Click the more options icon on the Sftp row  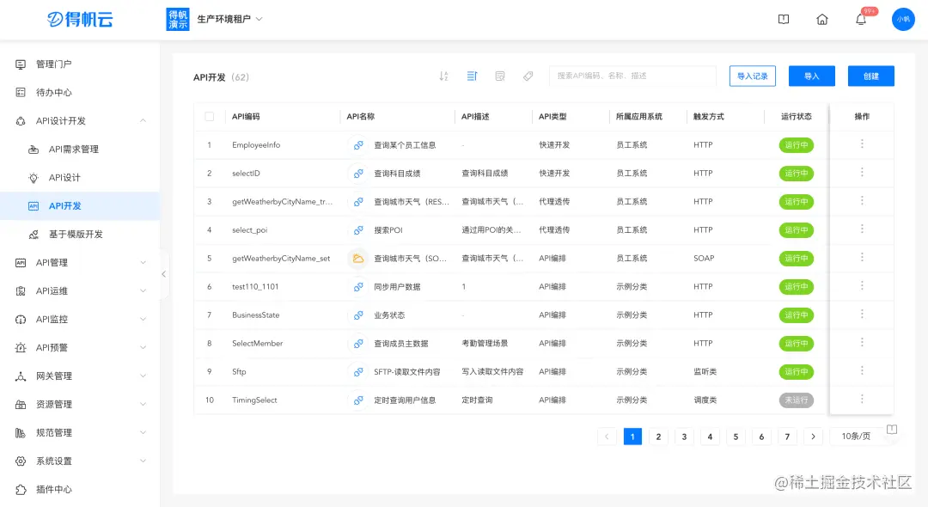[x=862, y=371]
